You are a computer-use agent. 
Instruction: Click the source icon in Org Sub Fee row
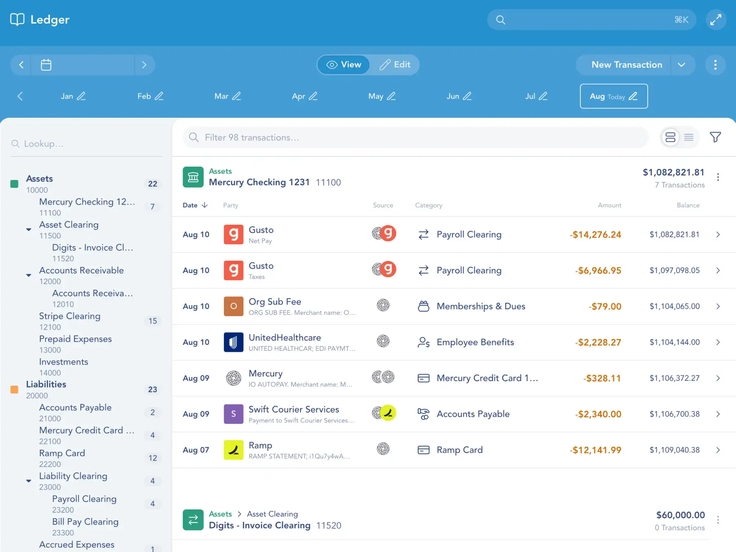point(383,305)
